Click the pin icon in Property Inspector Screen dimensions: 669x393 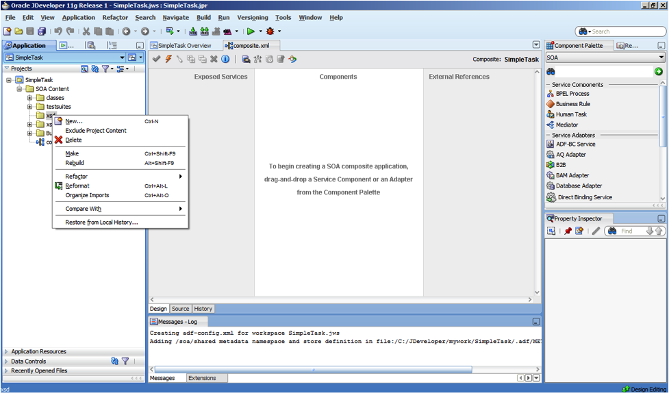[568, 231]
